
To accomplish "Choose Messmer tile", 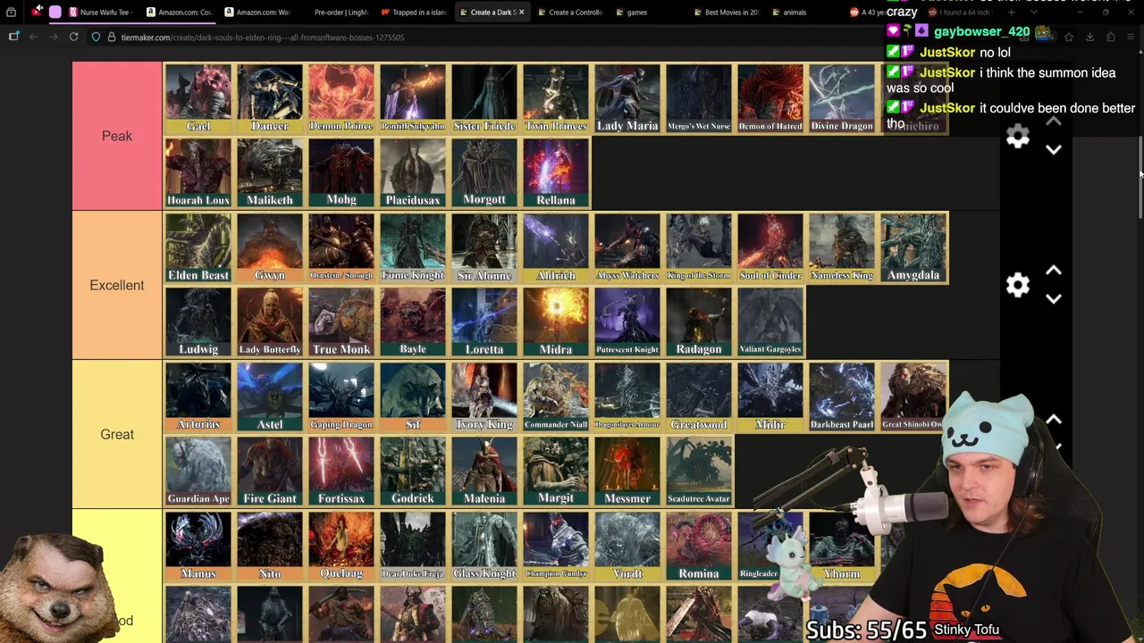I will click(x=627, y=471).
